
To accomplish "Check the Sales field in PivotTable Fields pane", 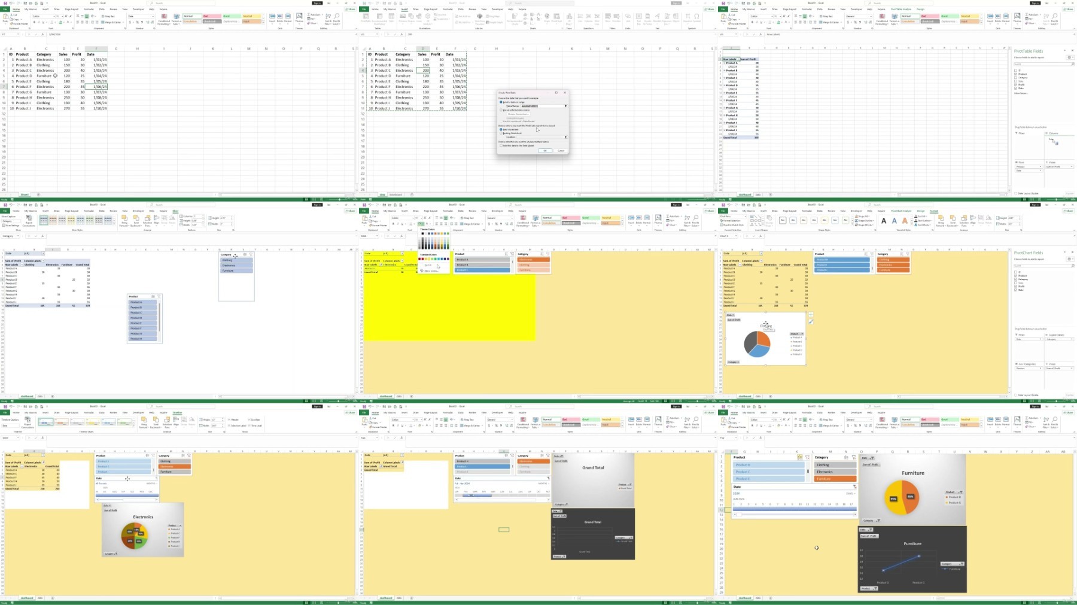I will tap(1015, 81).
